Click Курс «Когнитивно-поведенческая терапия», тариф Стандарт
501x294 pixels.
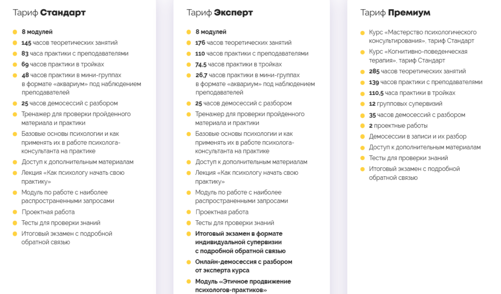(x=418, y=56)
